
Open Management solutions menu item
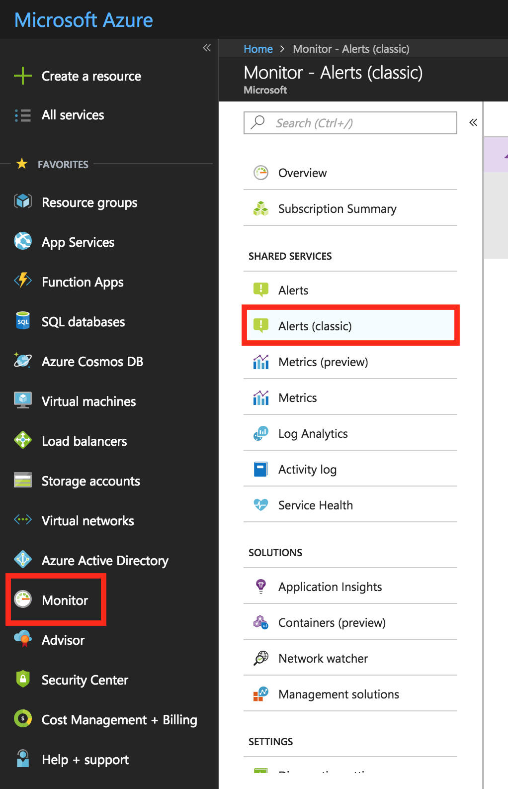coord(350,694)
